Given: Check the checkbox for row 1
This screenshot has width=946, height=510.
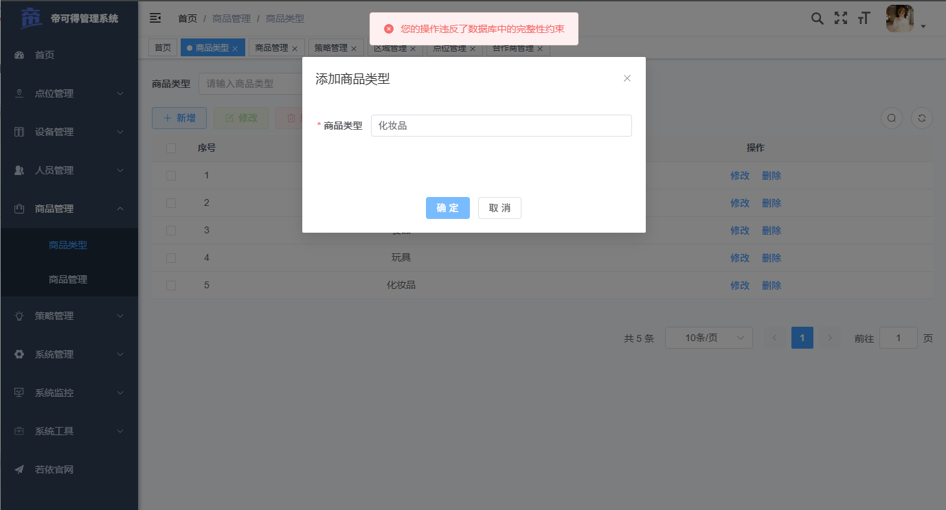Looking at the screenshot, I should (170, 175).
